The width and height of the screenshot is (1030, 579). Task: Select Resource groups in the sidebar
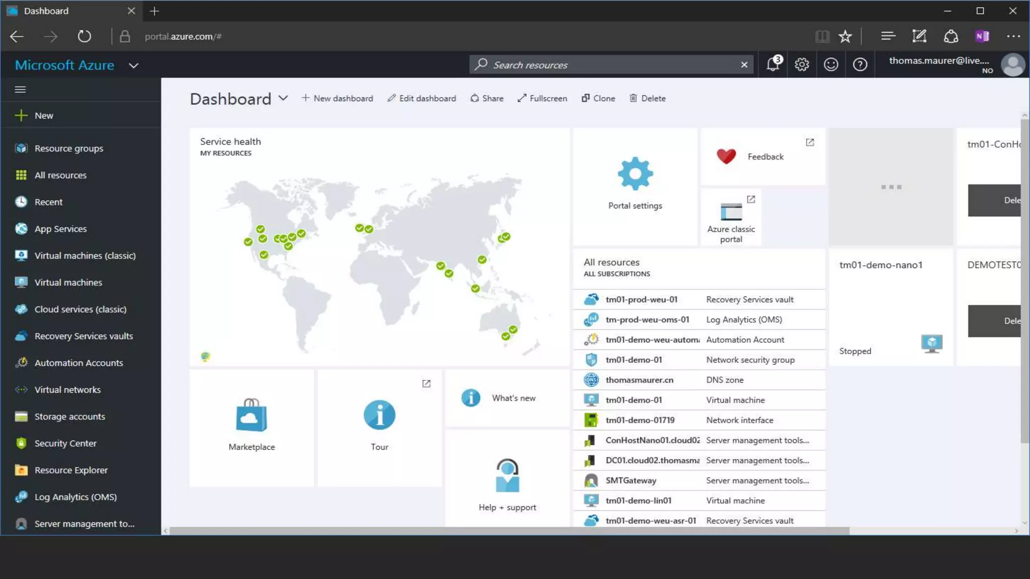69,148
